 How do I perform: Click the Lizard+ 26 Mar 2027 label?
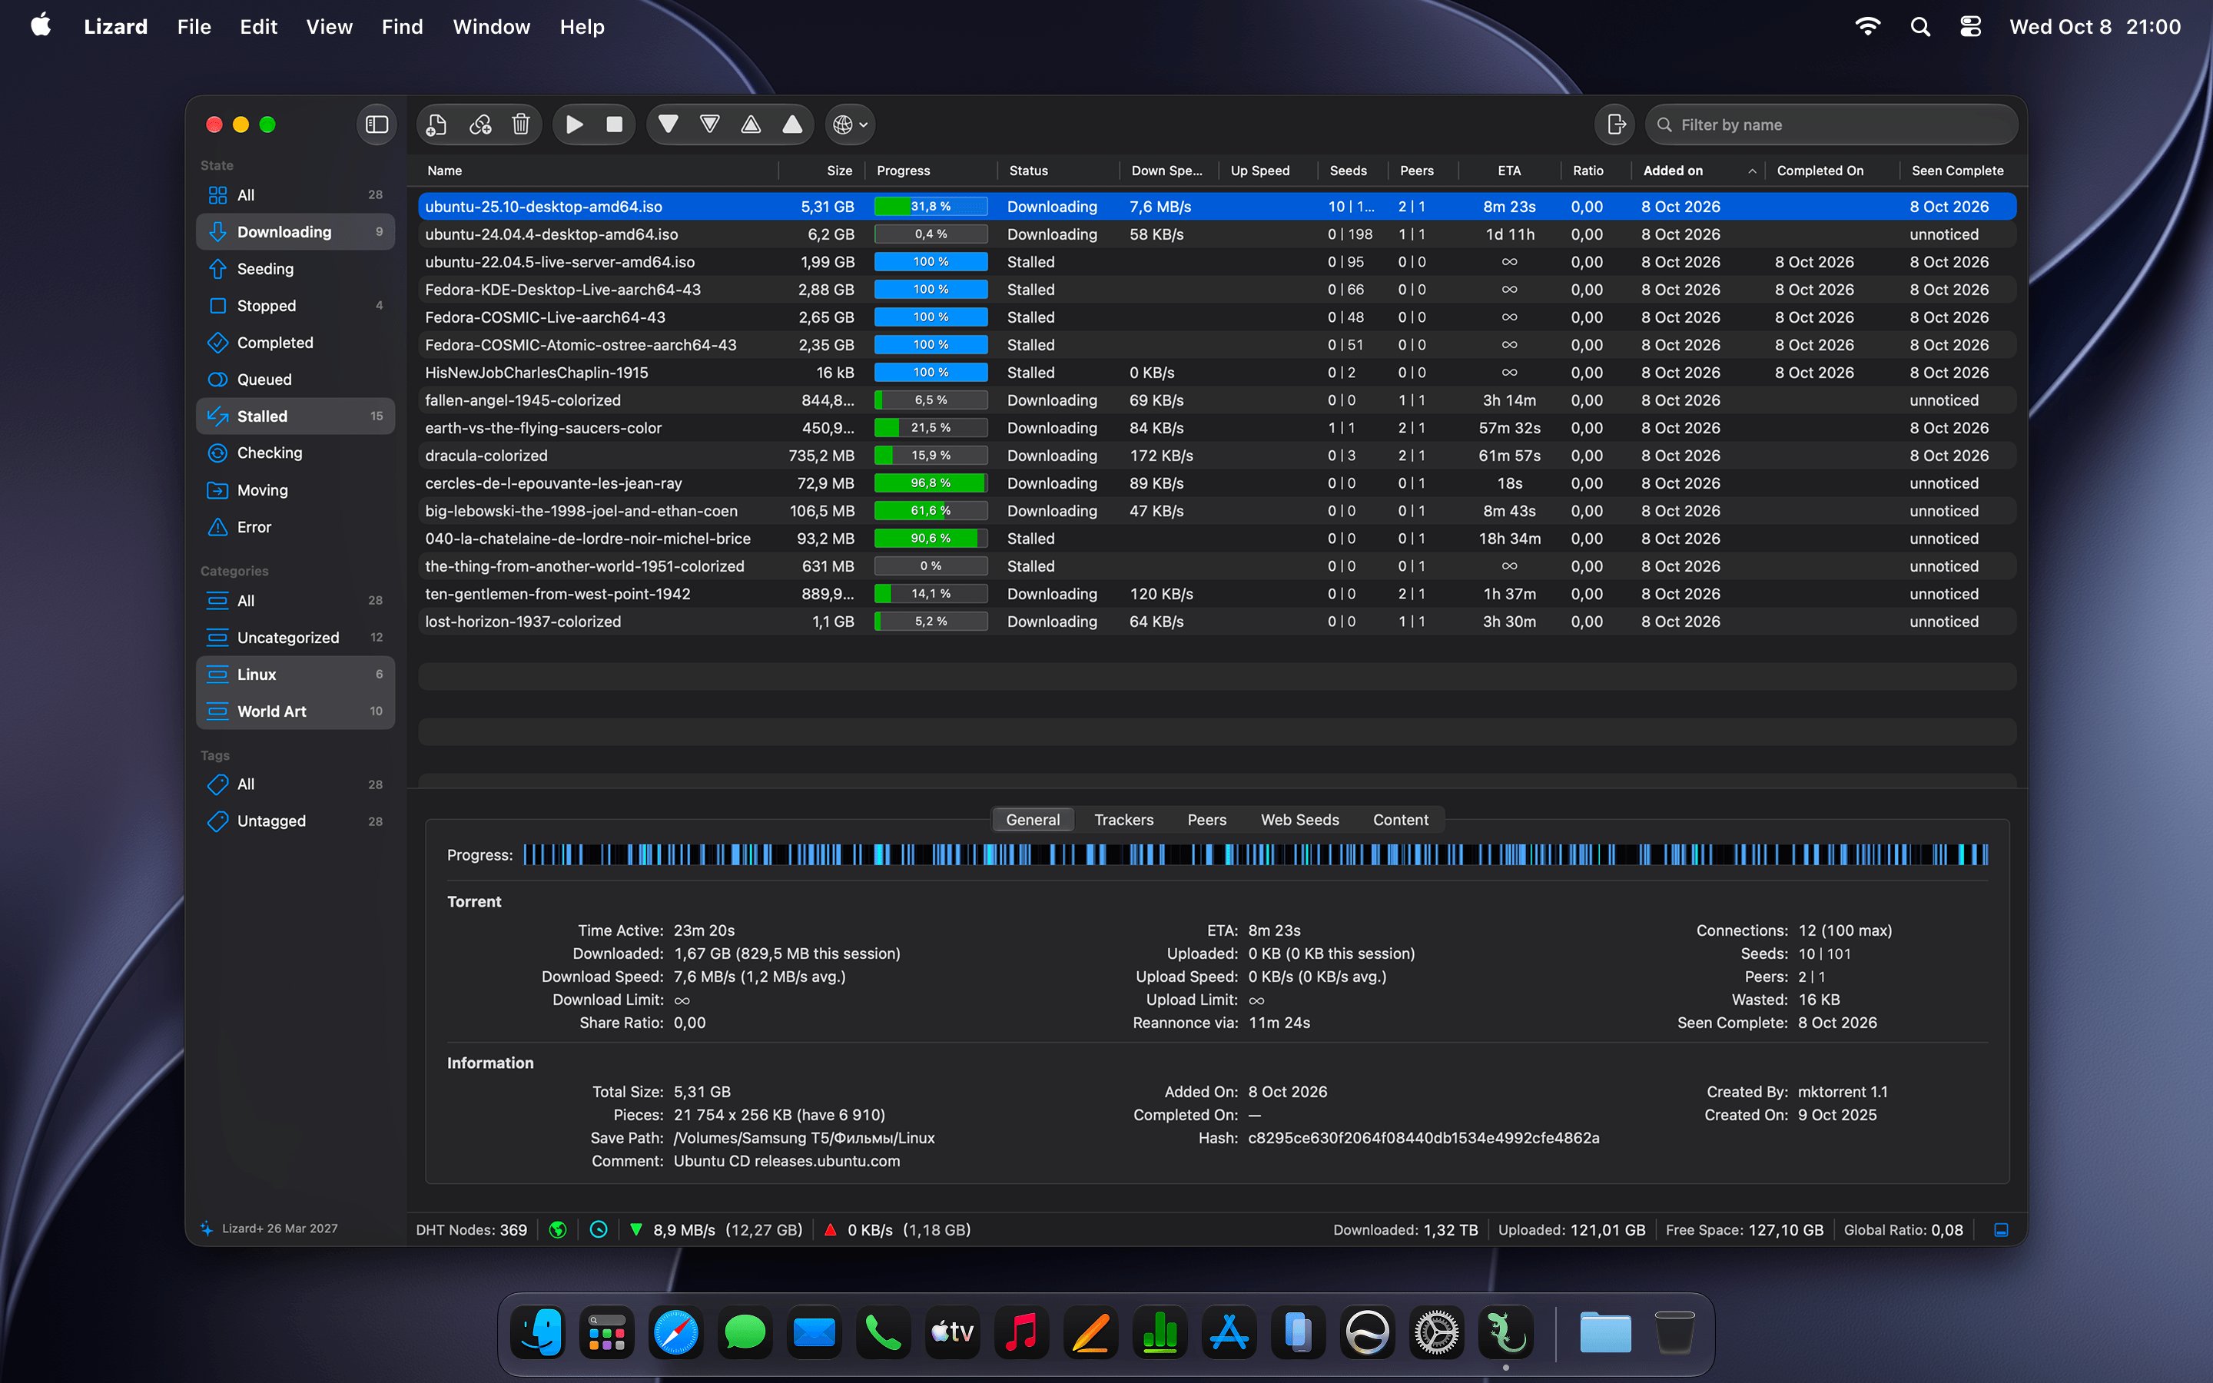coord(280,1229)
